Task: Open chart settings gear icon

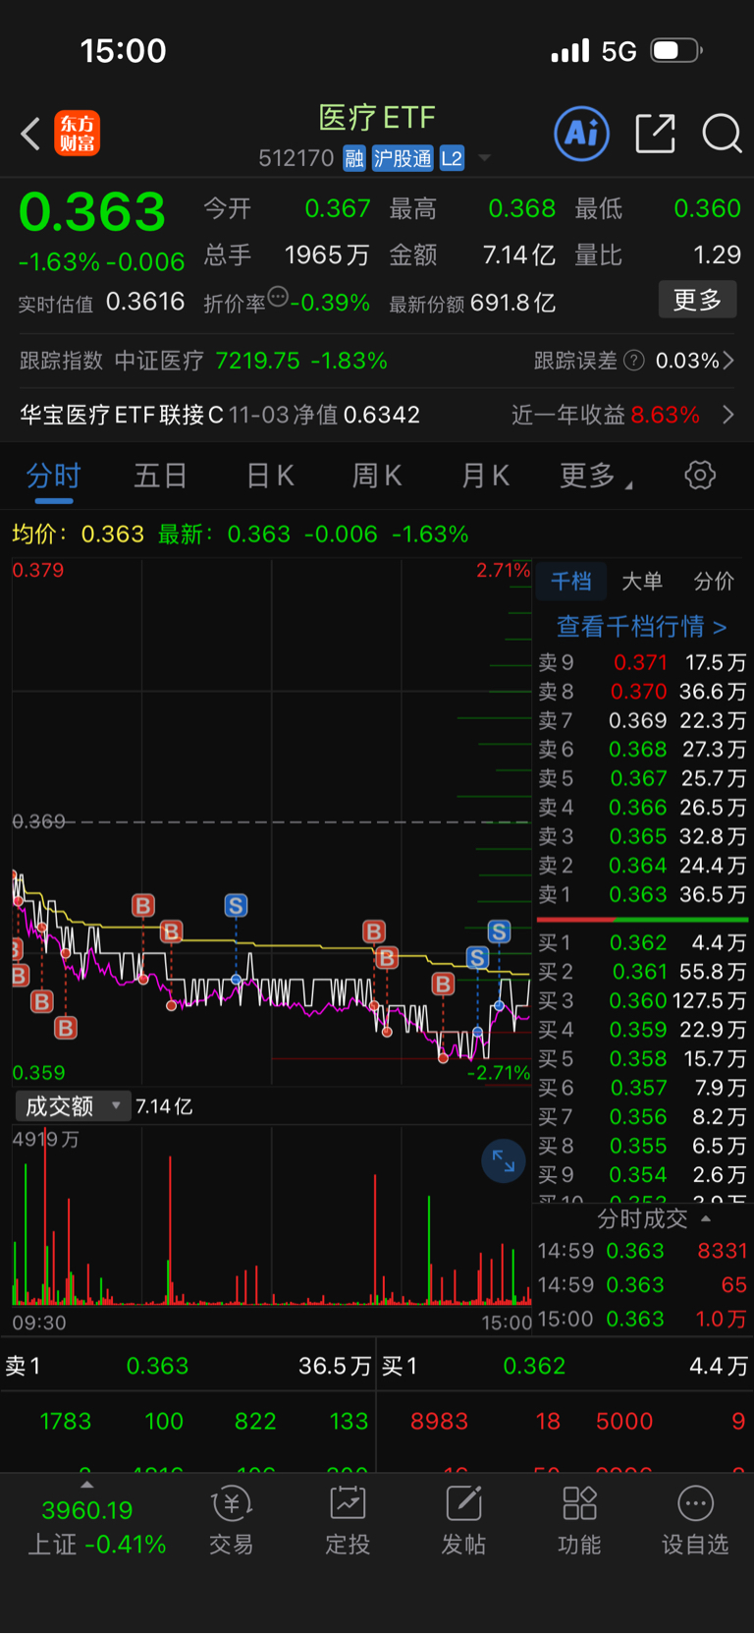Action: point(700,476)
